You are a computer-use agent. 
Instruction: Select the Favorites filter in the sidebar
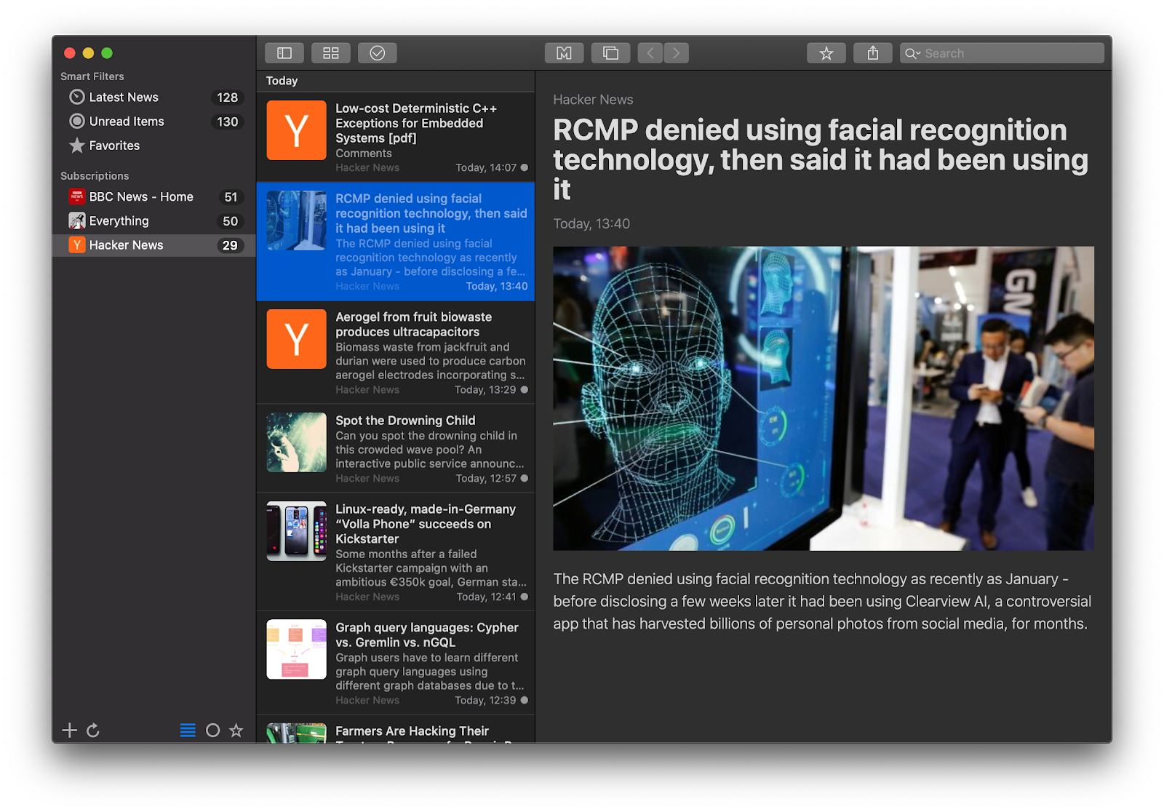(x=113, y=146)
